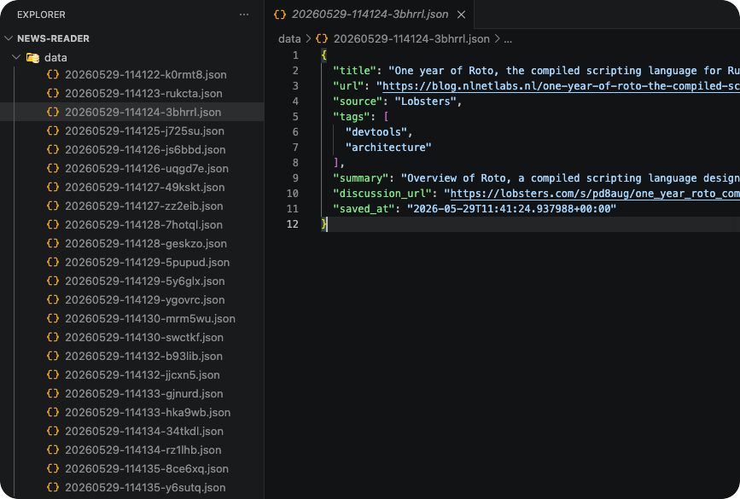Place cursor at opening brace on line 1

[323, 55]
